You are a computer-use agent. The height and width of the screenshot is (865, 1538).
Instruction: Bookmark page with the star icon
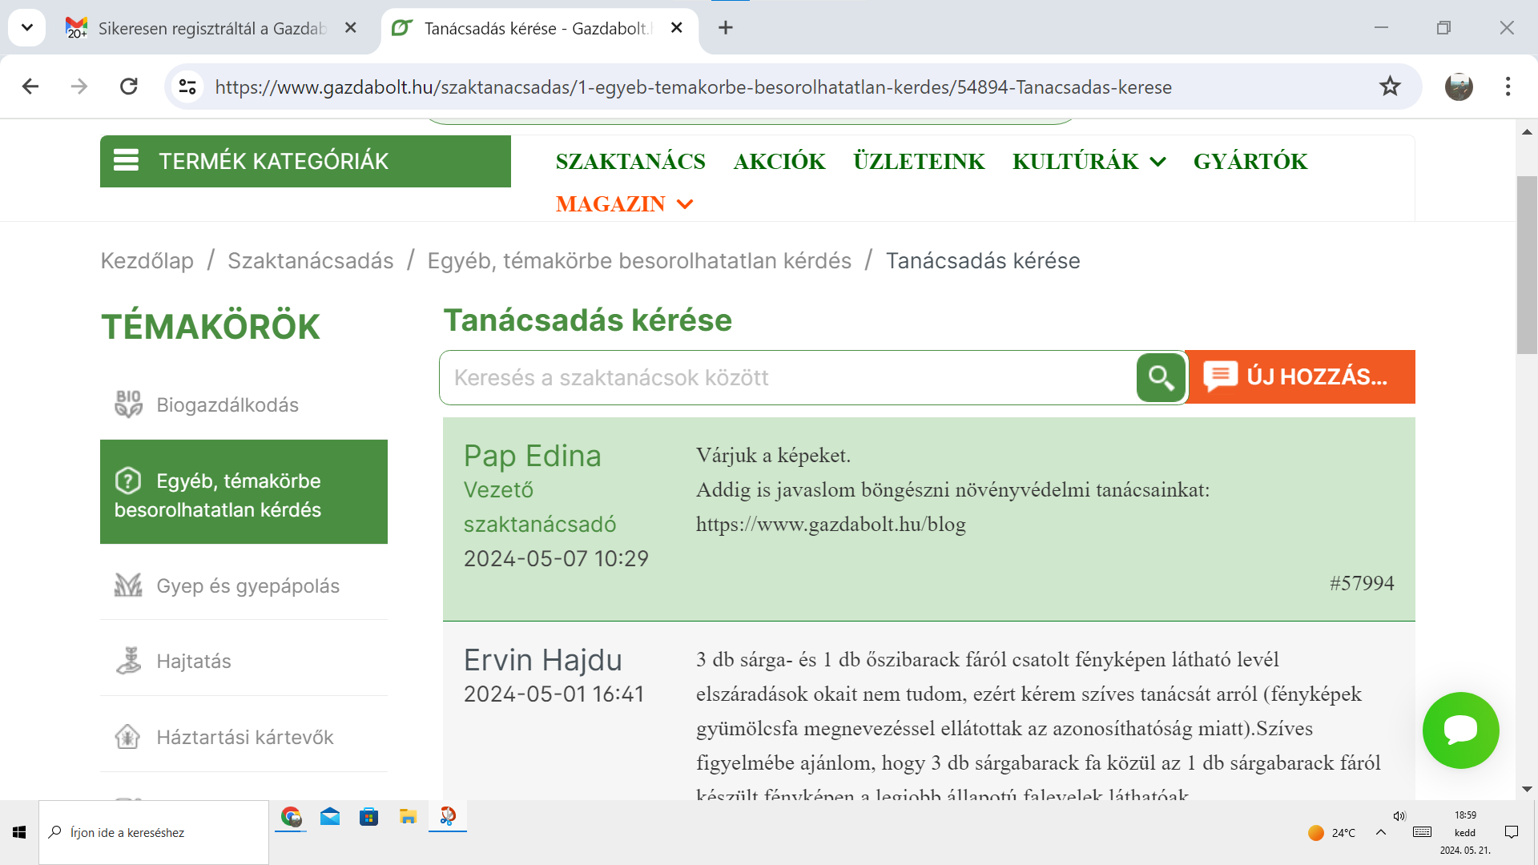point(1390,86)
